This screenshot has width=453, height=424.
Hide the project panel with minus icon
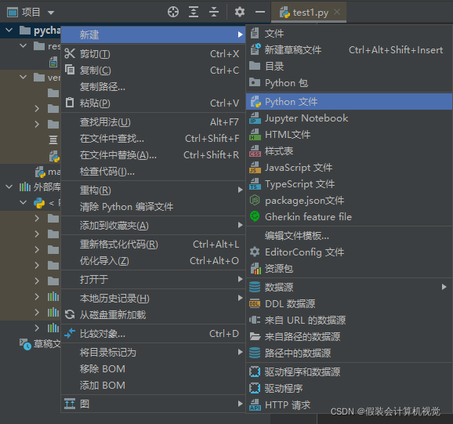(260, 12)
